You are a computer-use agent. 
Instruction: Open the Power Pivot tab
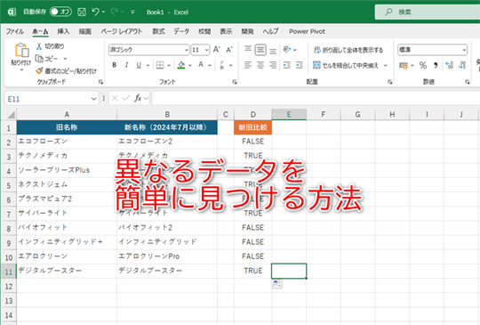coord(307,31)
